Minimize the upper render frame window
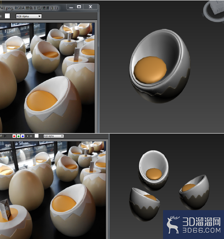Screen dimensions: 224x239 (x=71, y=7)
